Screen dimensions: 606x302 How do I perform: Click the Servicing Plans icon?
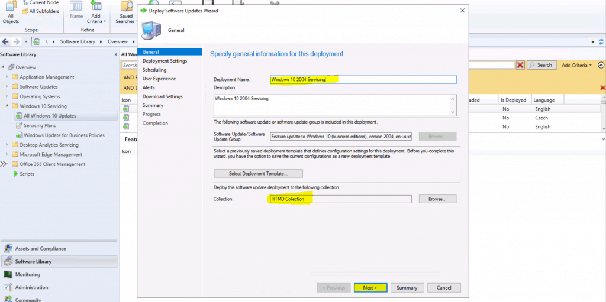[19, 125]
